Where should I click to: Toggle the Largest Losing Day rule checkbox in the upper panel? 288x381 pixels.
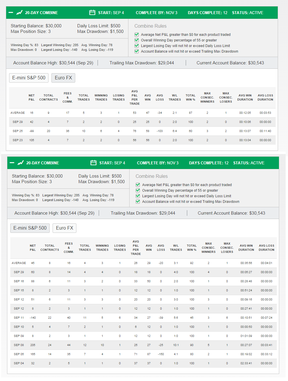(x=137, y=46)
